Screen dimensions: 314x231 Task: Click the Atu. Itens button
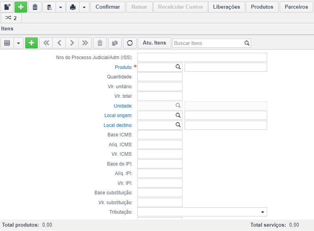[154, 43]
